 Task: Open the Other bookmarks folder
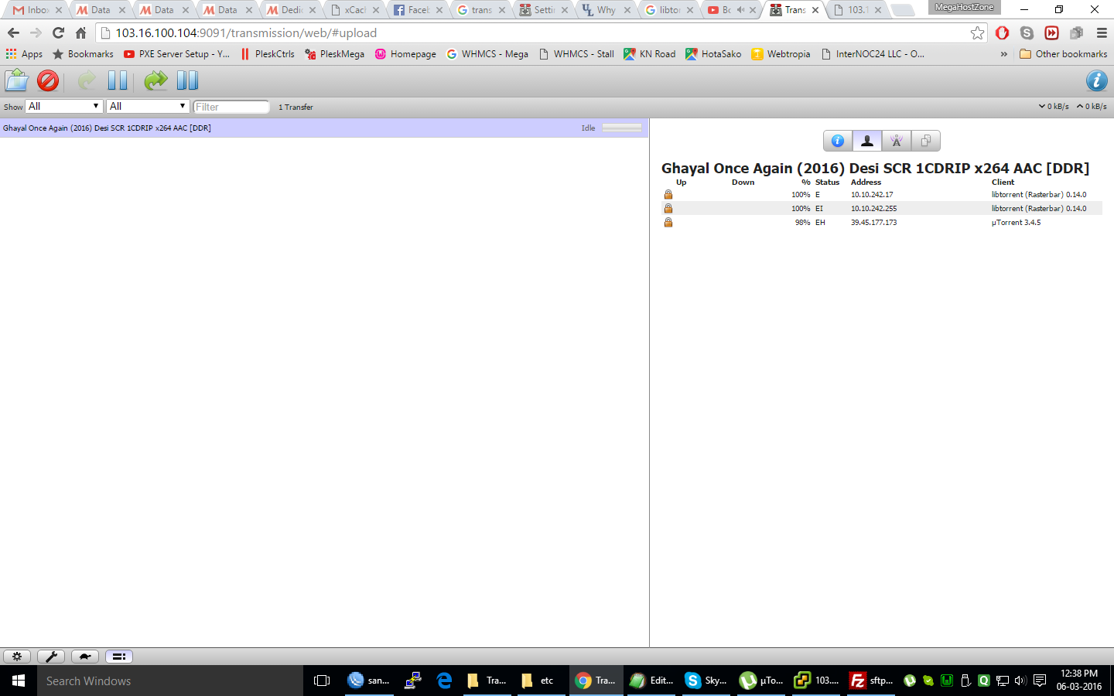pyautogui.click(x=1064, y=54)
